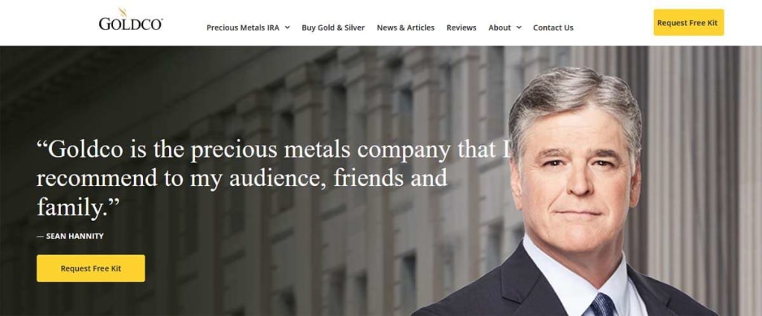Expand the chevron arrow beside About
762x316 pixels.
click(519, 28)
